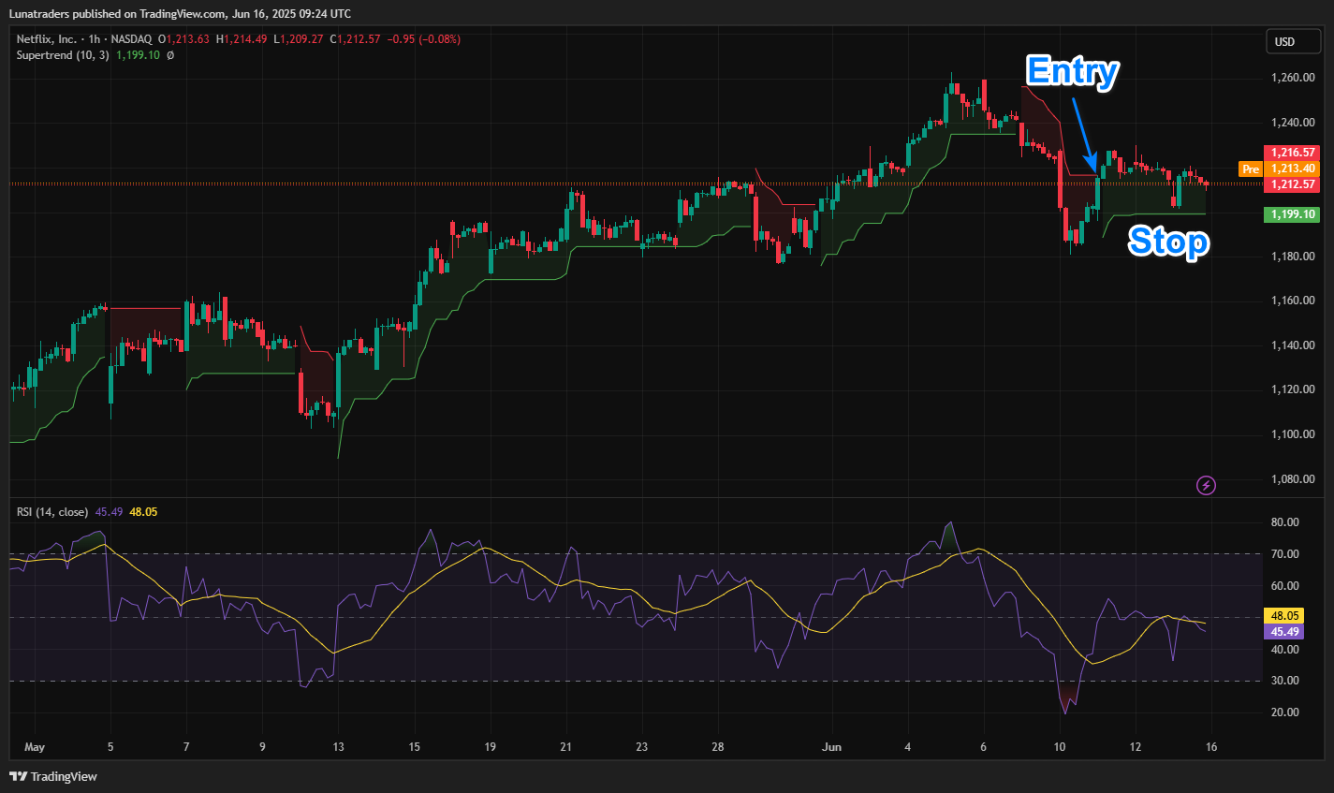
Task: Click the 20.00 RSI axis label
Action: (x=1284, y=712)
